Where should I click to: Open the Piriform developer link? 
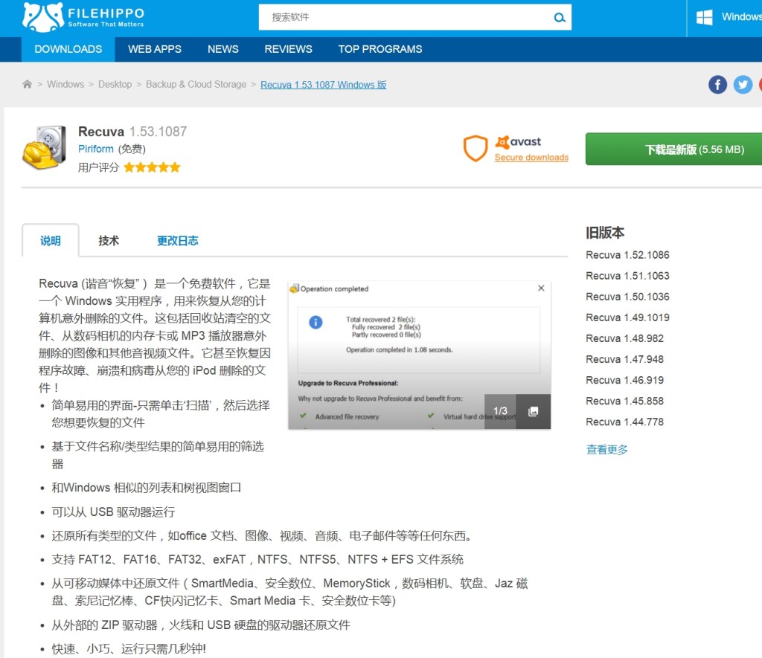pyautogui.click(x=96, y=149)
